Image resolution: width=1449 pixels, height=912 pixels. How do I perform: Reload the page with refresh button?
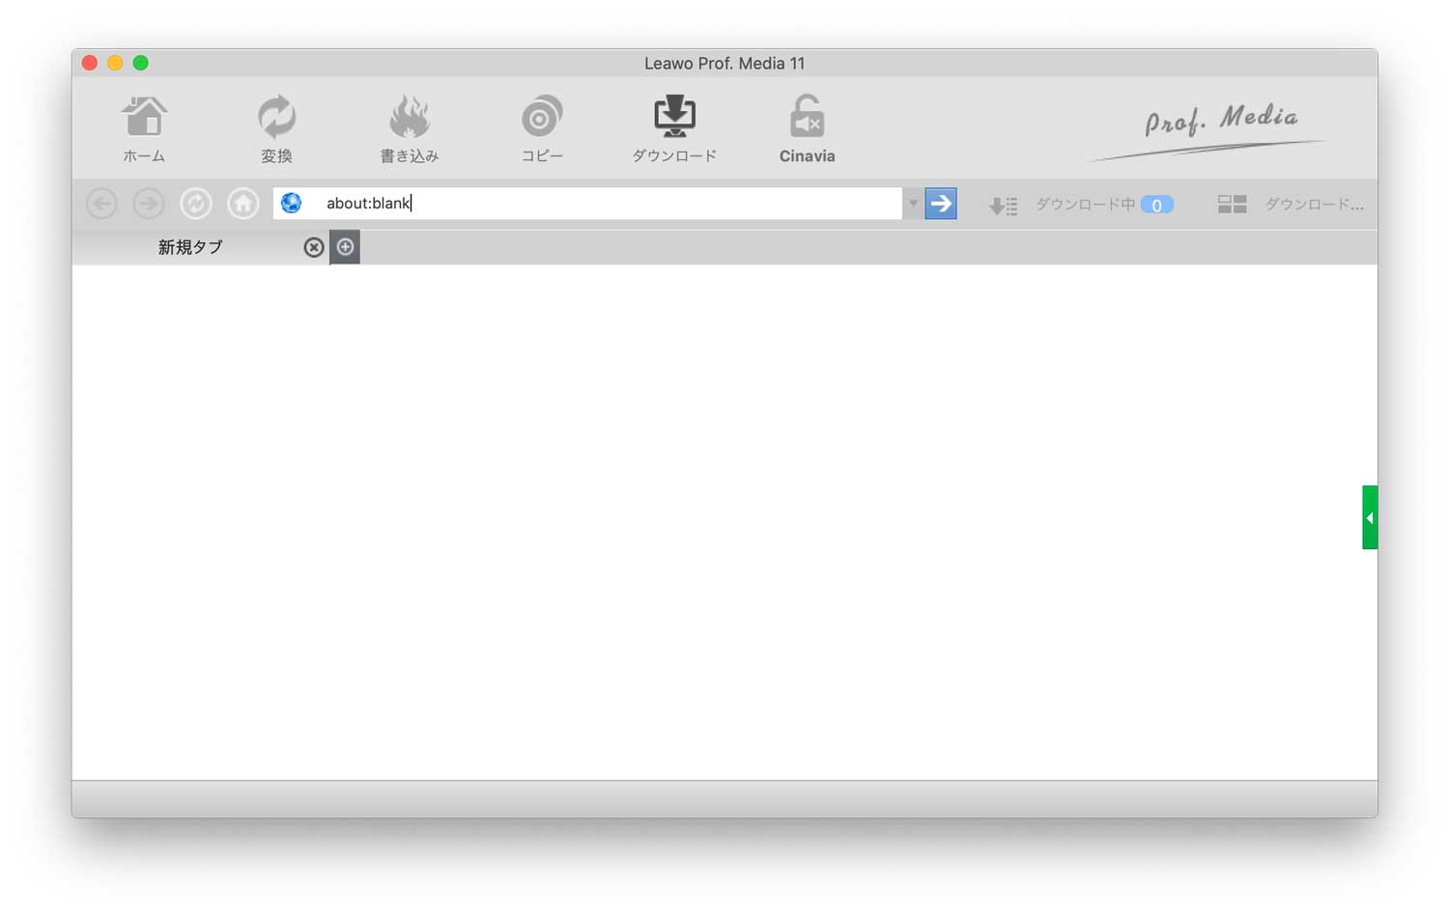pos(196,204)
